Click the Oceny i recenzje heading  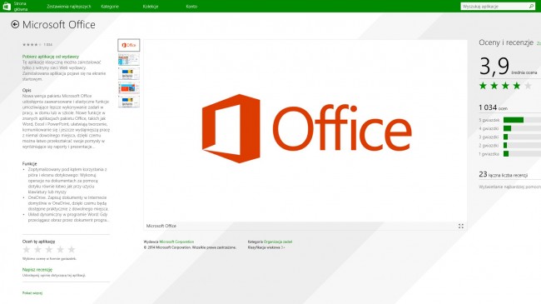pyautogui.click(x=506, y=42)
